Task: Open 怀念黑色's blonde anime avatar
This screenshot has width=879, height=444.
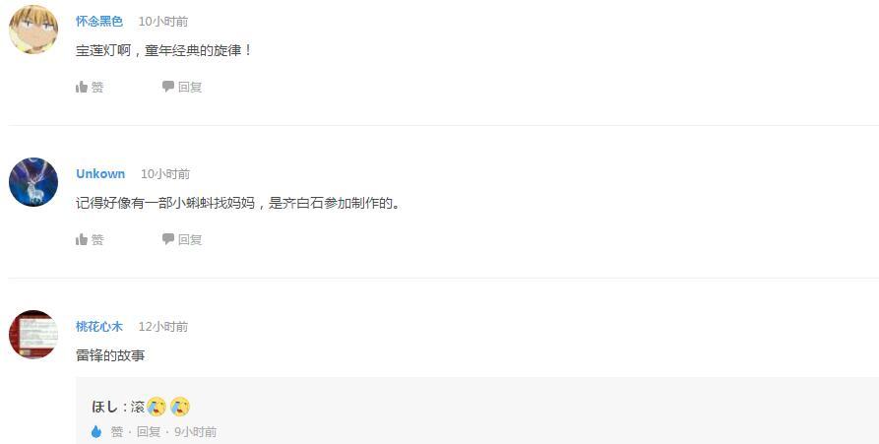Action: 33,30
